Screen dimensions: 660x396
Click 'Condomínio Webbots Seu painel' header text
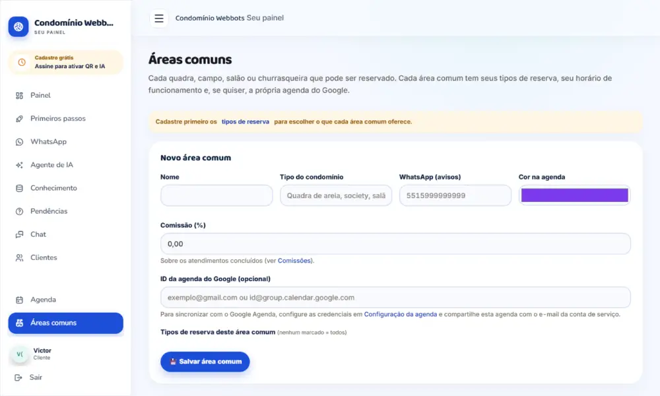pyautogui.click(x=230, y=18)
